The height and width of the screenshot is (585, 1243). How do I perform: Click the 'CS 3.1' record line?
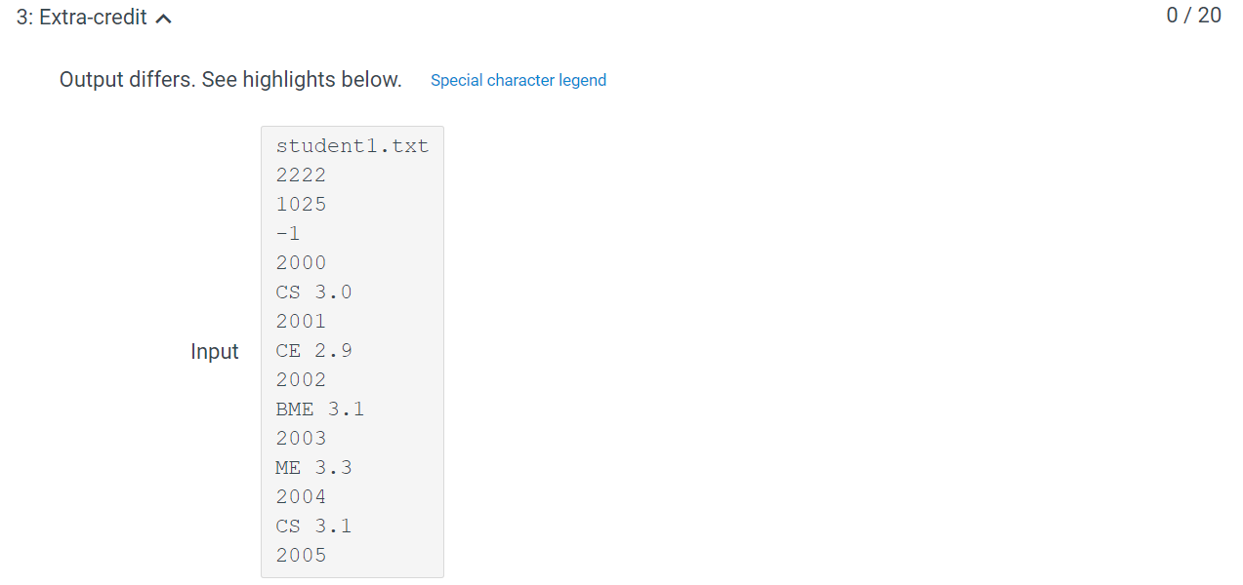click(x=313, y=526)
